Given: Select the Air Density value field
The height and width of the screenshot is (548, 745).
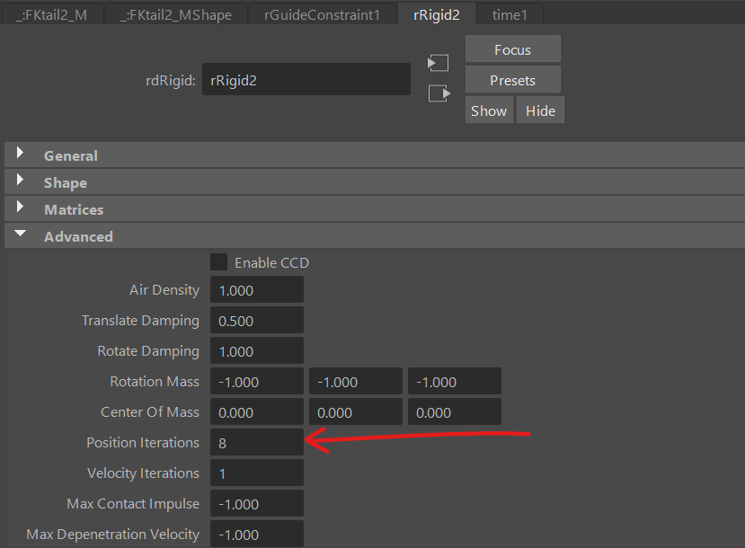Looking at the screenshot, I should pos(256,290).
